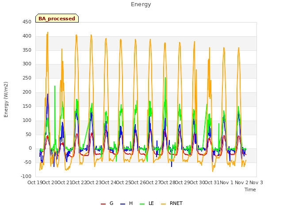Click the chart title Energy
Image resolution: width=283 pixels, height=212 pixels.
pos(141,4)
